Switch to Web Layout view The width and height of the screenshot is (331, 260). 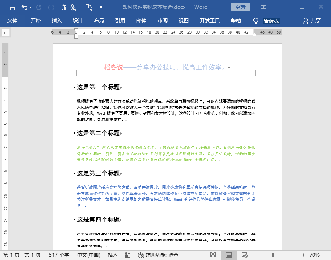pyautogui.click(x=244, y=255)
